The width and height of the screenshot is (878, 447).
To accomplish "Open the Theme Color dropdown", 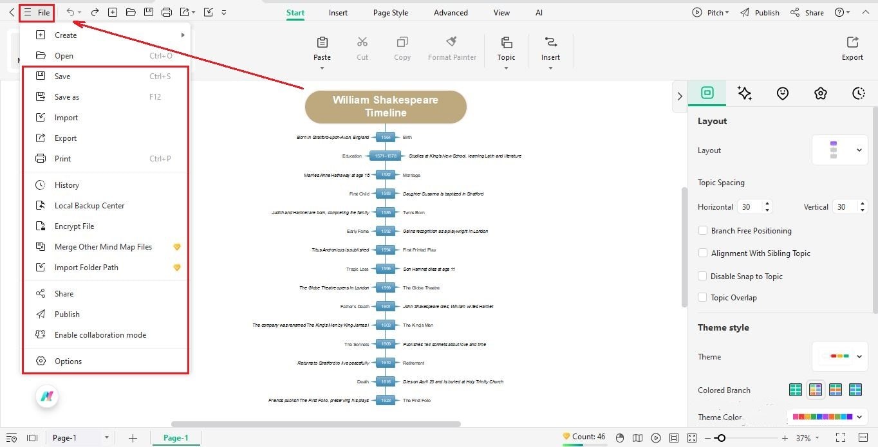I will [x=827, y=417].
